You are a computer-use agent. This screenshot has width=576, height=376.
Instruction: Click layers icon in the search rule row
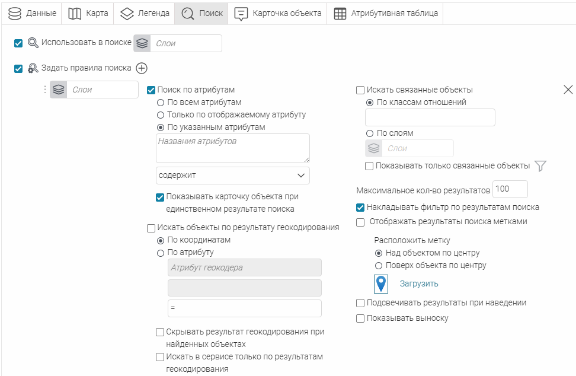pyautogui.click(x=59, y=90)
